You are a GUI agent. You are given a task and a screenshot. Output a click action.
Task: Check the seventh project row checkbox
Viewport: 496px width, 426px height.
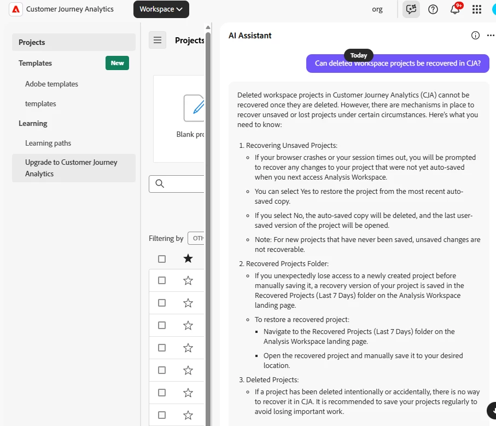click(x=162, y=415)
